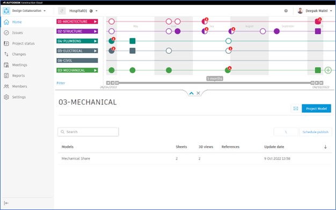336x210 pixels.
Task: Expand the 04-PLUMBING team arrow
Action: [96, 41]
